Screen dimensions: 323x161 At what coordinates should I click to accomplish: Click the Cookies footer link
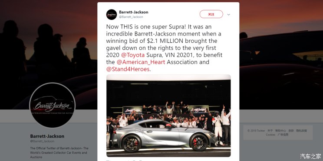click(270, 135)
